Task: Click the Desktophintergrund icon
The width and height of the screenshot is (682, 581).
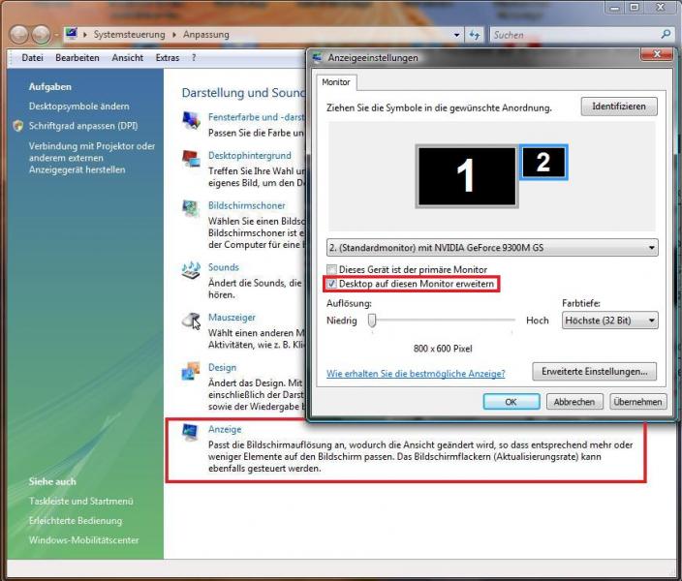Action: pyautogui.click(x=191, y=159)
